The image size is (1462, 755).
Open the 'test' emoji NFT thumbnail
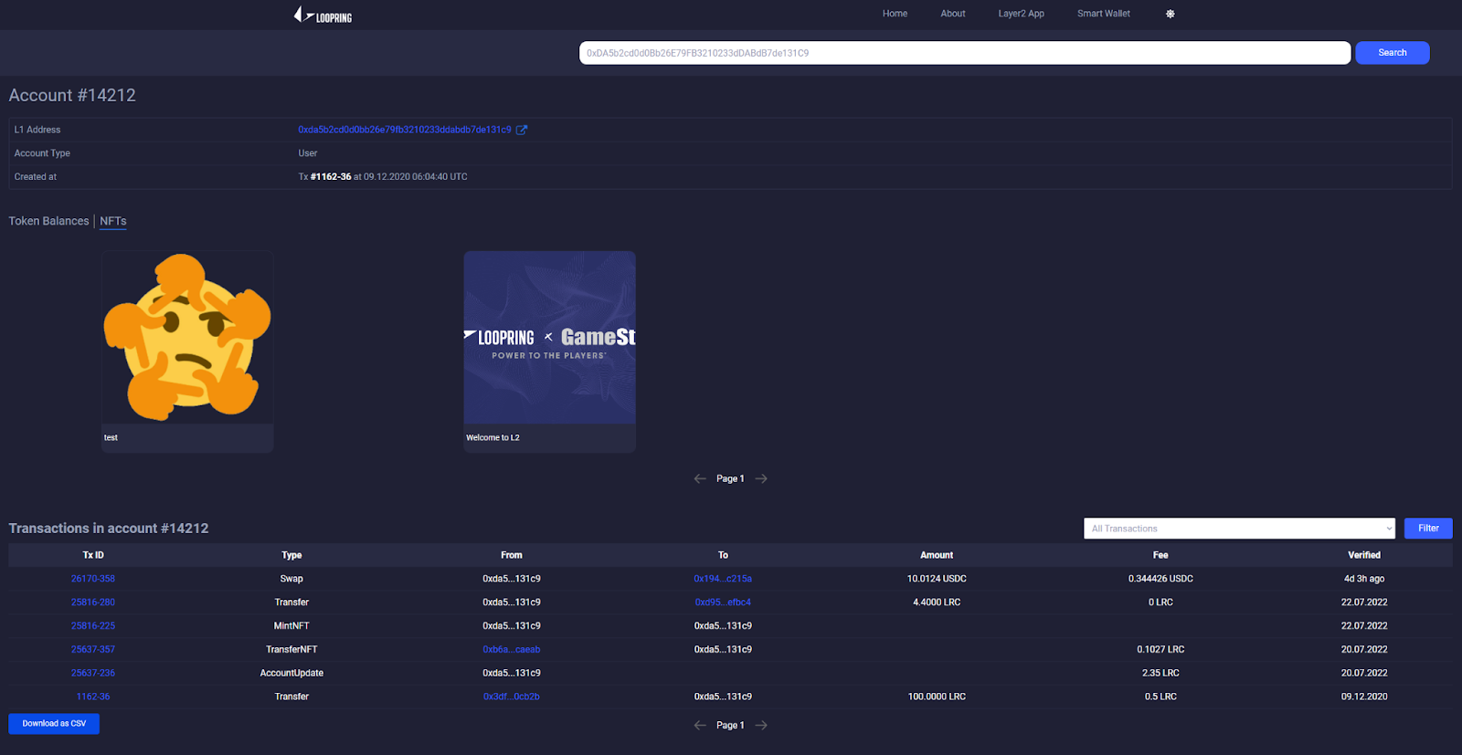click(187, 338)
